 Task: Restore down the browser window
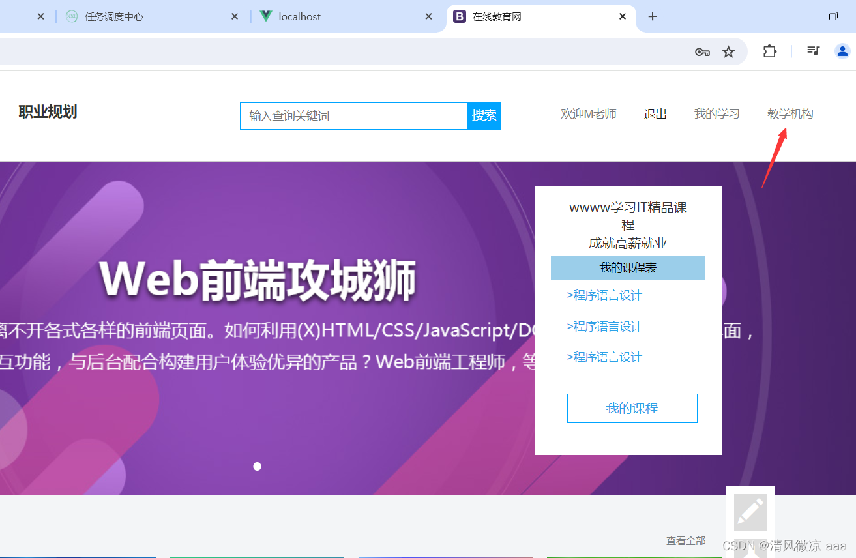tap(833, 16)
